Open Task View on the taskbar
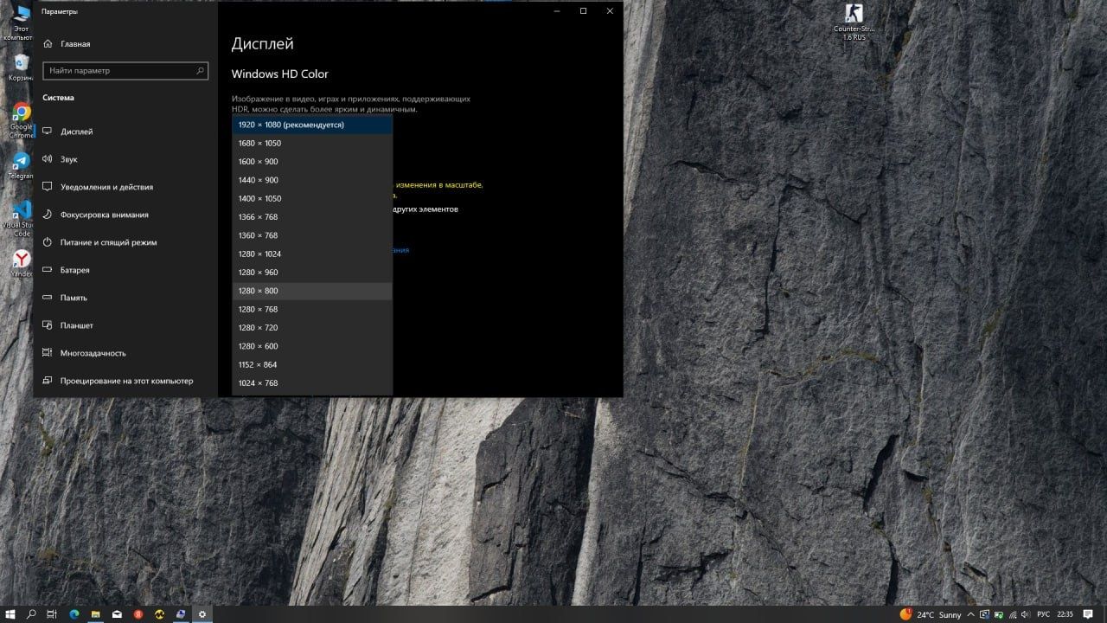Image resolution: width=1107 pixels, height=623 pixels. (52, 614)
